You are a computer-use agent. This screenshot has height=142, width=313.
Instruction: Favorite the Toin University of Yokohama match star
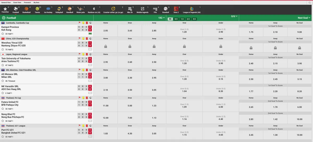click(x=3, y=65)
